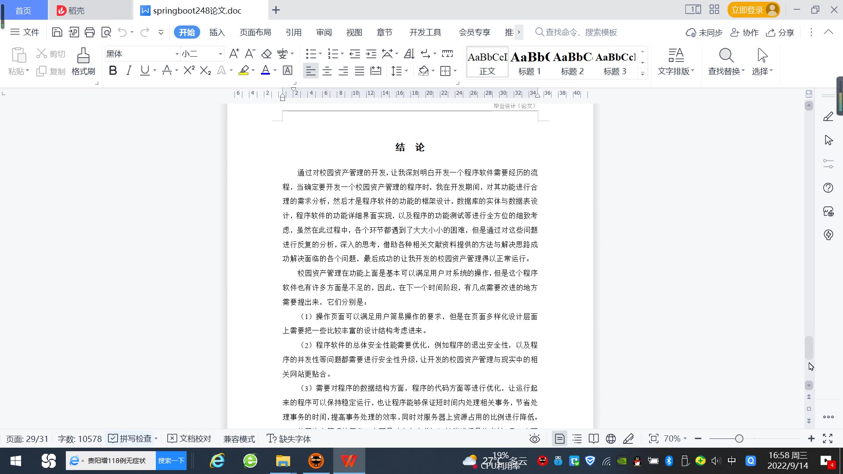Click the zoom slider handle
The image size is (843, 474).
[739, 438]
